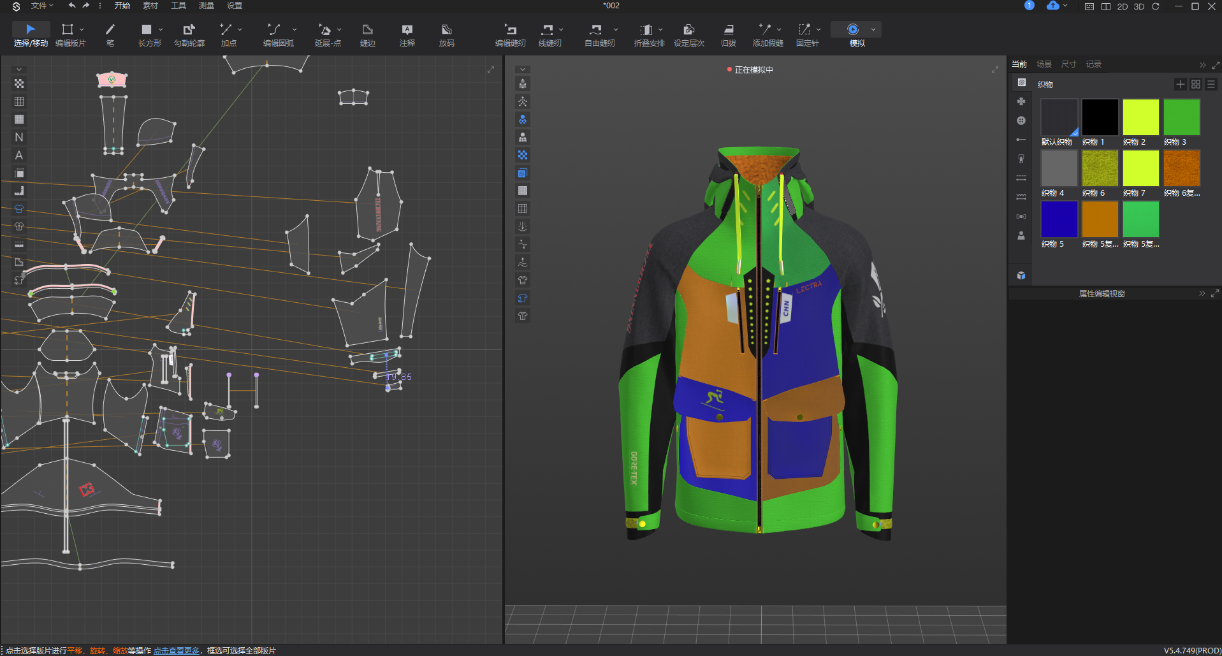The width and height of the screenshot is (1222, 656).
Task: Expand the 线缝纫 tool dropdown arrow
Action: click(561, 29)
